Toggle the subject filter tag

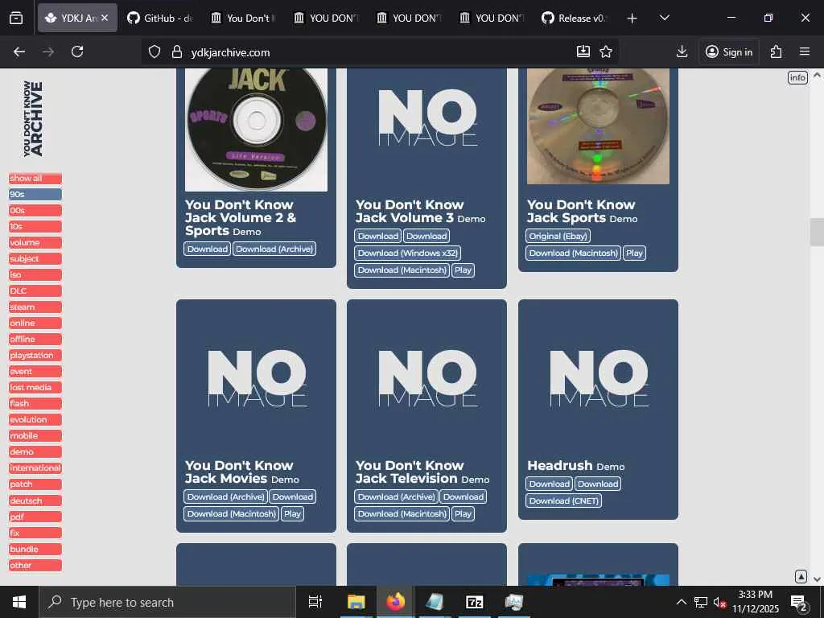point(35,259)
